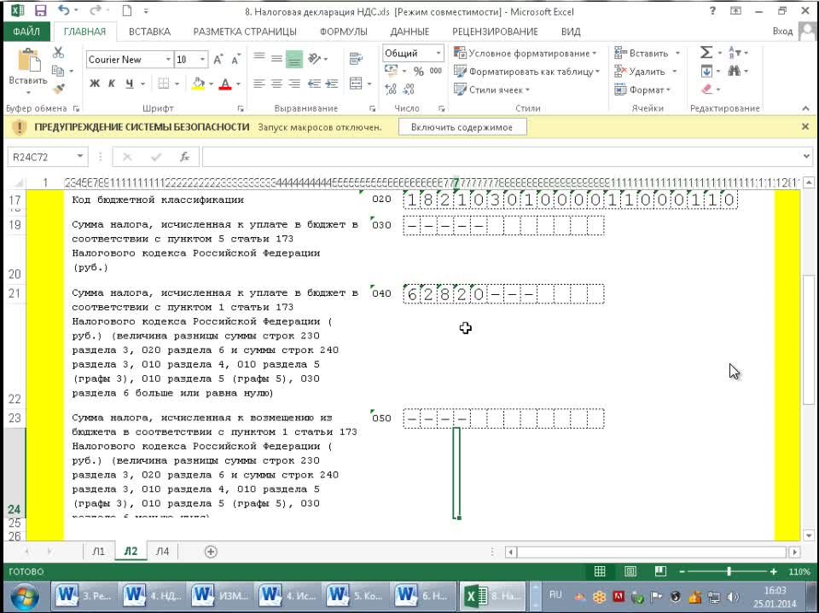The width and height of the screenshot is (819, 613).
Task: Open the Courier New font dropdown
Action: [x=168, y=60]
